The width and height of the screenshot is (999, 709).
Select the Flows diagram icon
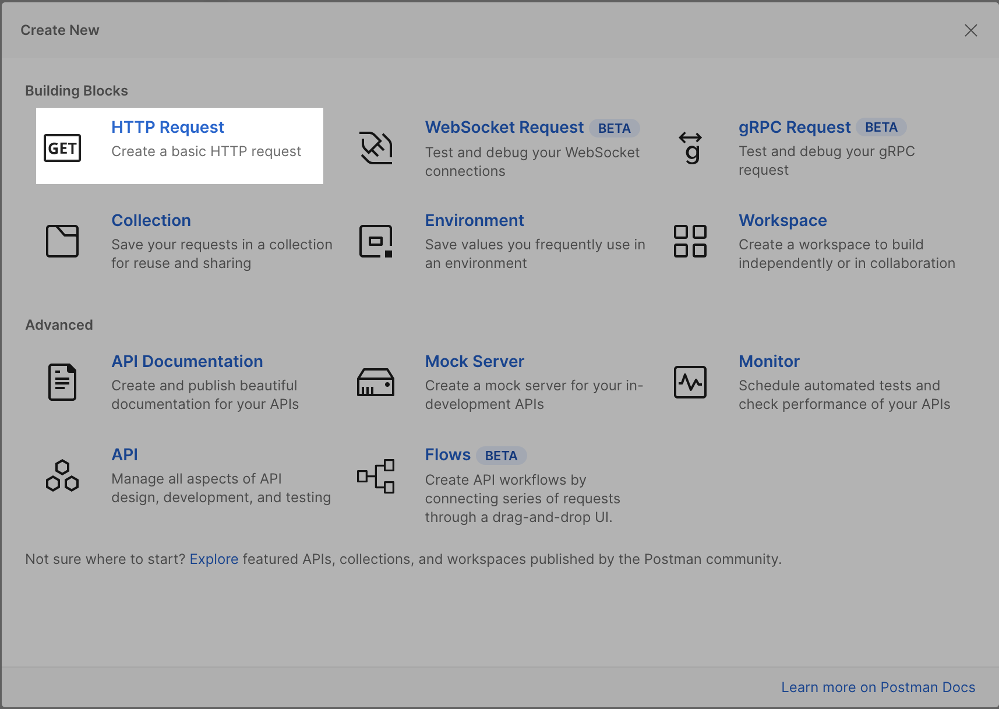(x=376, y=476)
